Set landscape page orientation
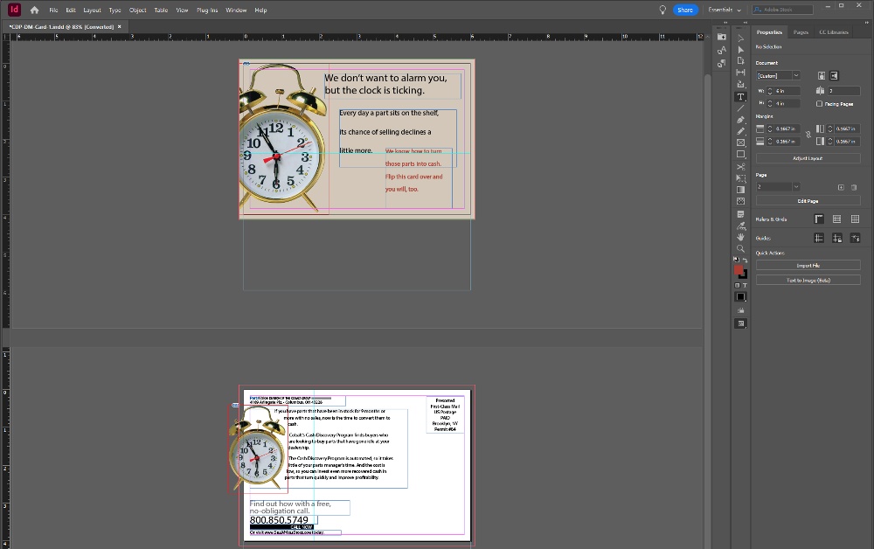Screen dimensions: 874x549 (x=834, y=76)
